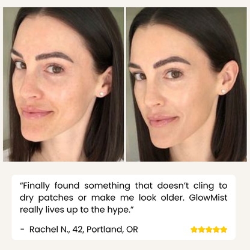Click the first yellow rating star

194,230
